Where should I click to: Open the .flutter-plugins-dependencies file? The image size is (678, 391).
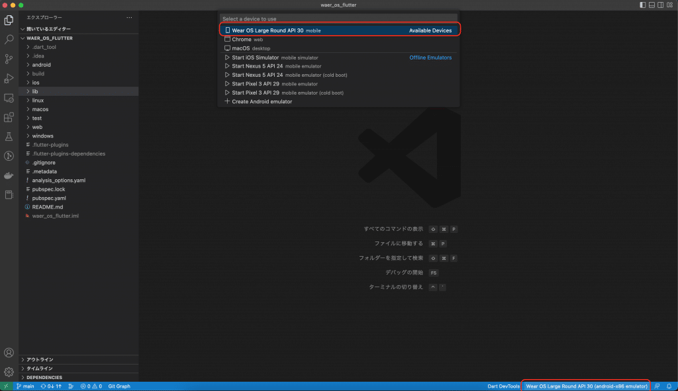pos(79,153)
